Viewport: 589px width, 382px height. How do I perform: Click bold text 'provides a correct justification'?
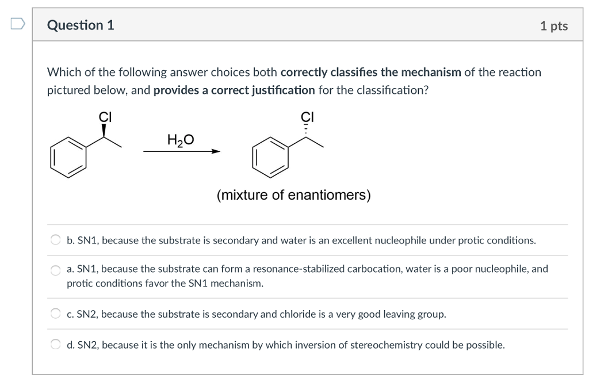pyautogui.click(x=234, y=90)
